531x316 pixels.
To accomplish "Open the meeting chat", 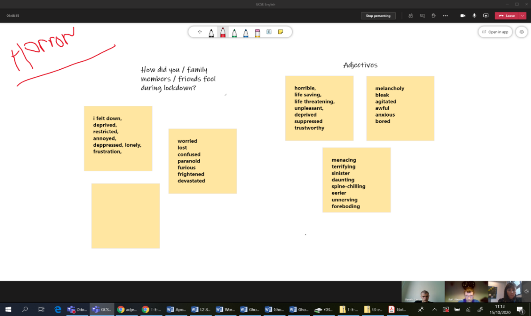I will point(422,16).
